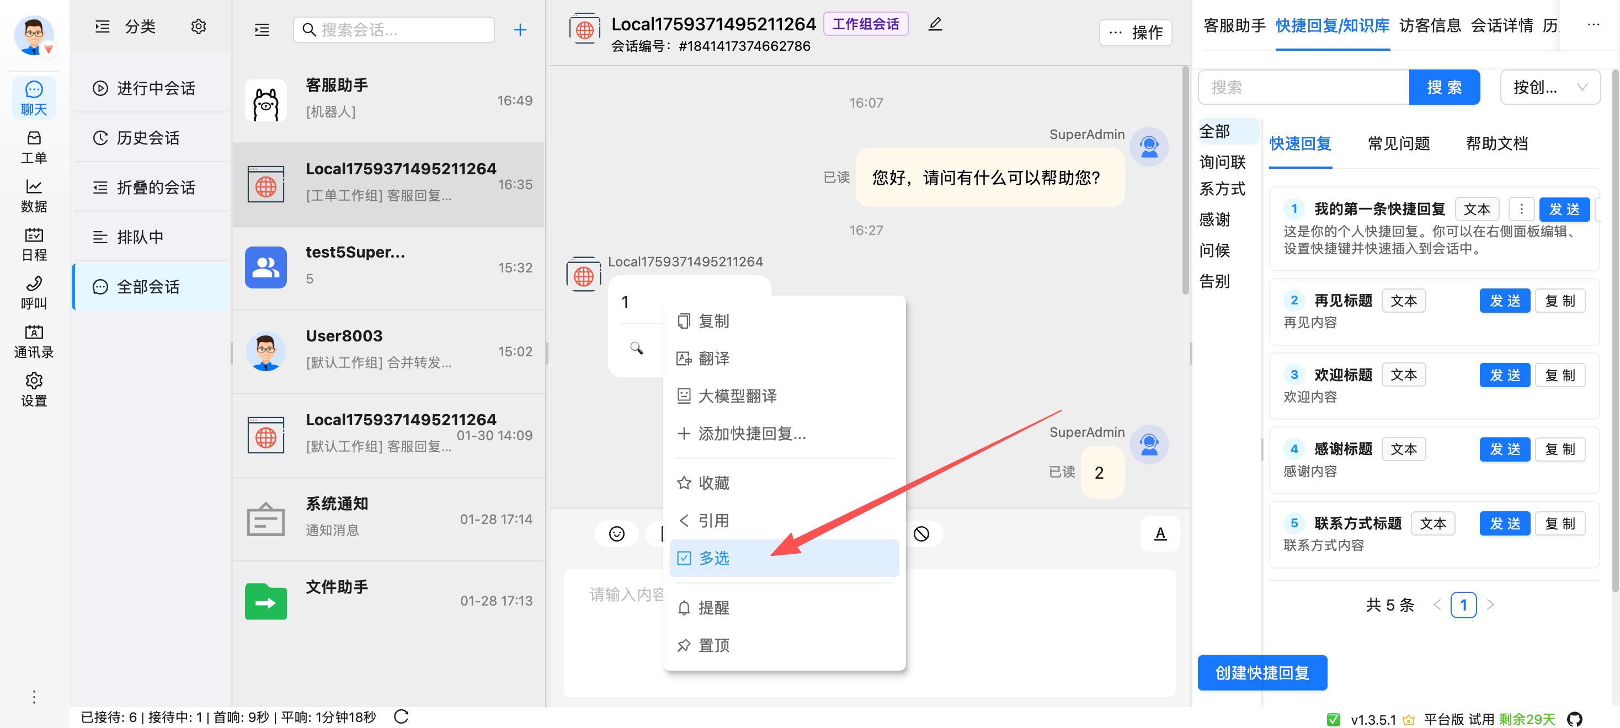Open the 工单 ticket section in sidebar
Viewport: 1620px width, 728px height.
[x=33, y=147]
